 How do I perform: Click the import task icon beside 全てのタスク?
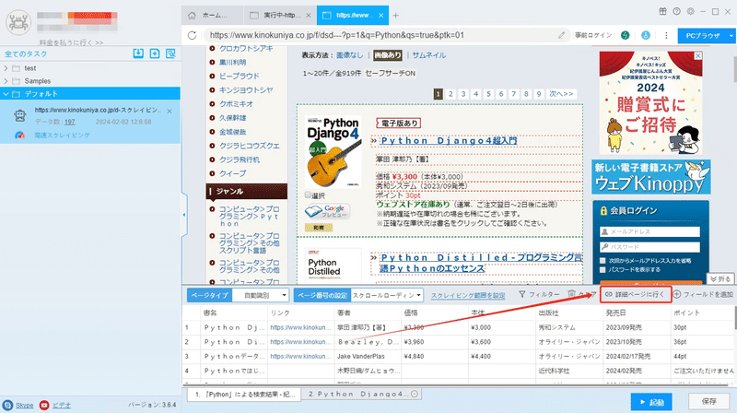(138, 53)
